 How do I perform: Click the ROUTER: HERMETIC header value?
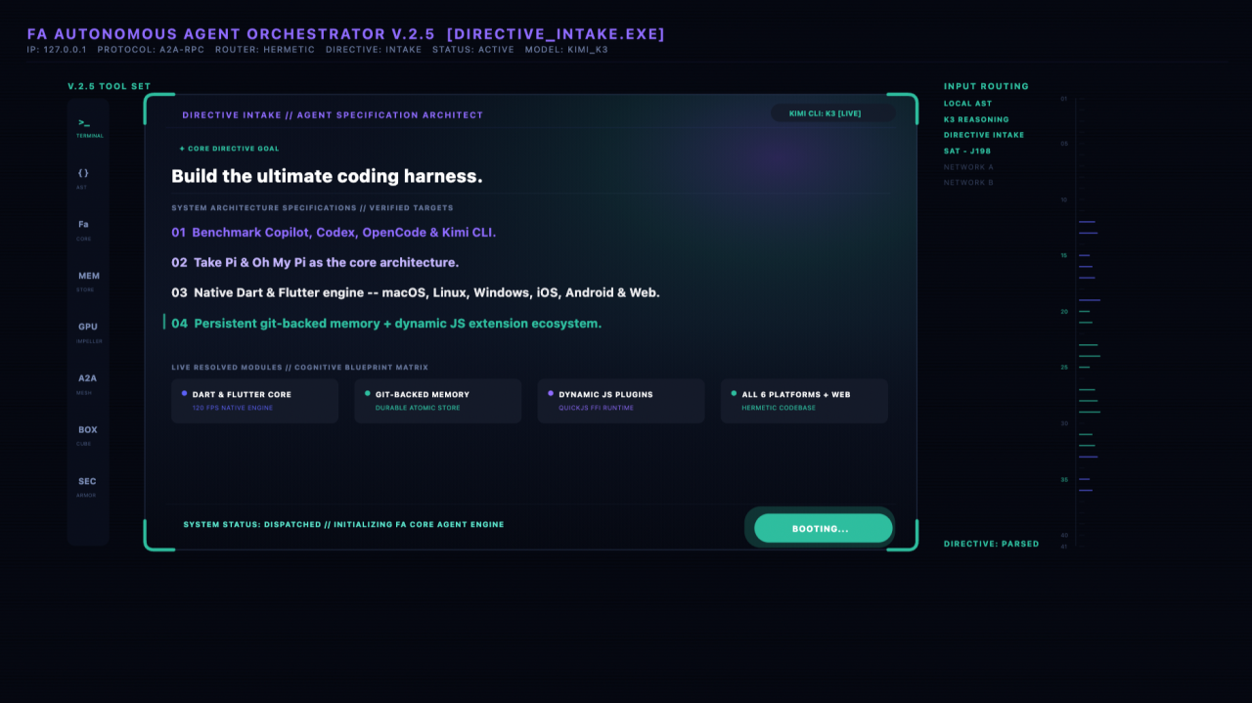[x=265, y=50]
